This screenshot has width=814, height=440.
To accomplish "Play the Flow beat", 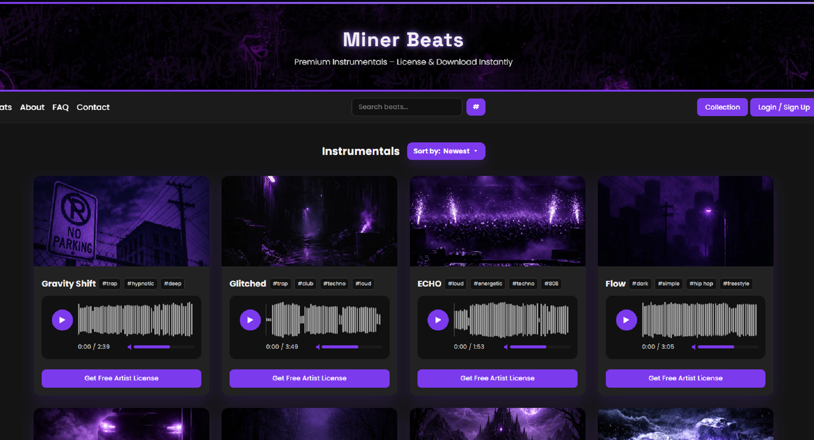I will coord(626,320).
